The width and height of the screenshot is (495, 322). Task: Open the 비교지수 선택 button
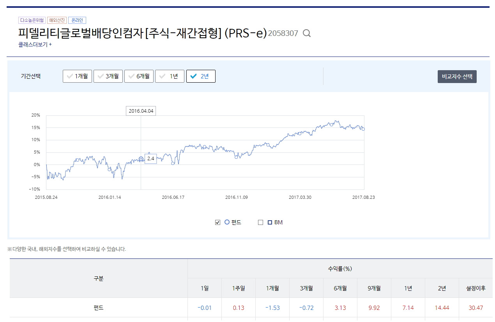point(457,76)
